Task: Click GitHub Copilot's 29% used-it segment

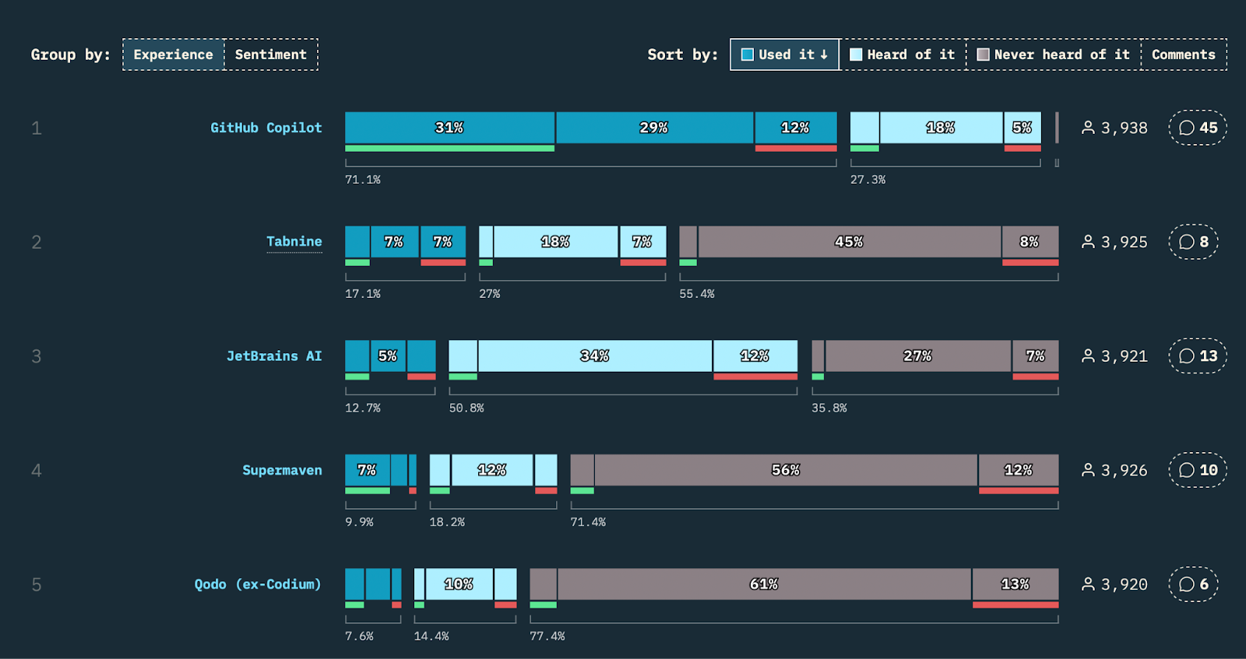Action: 655,128
